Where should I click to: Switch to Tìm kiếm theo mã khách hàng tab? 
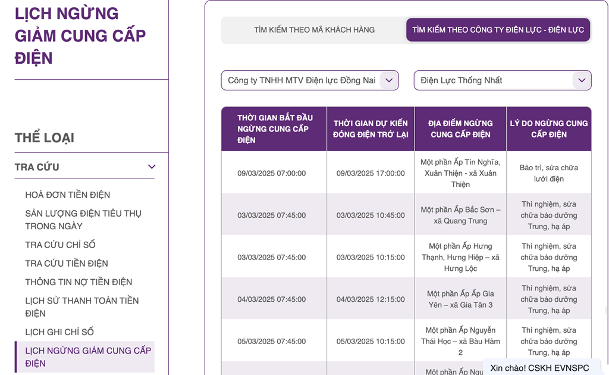click(314, 30)
